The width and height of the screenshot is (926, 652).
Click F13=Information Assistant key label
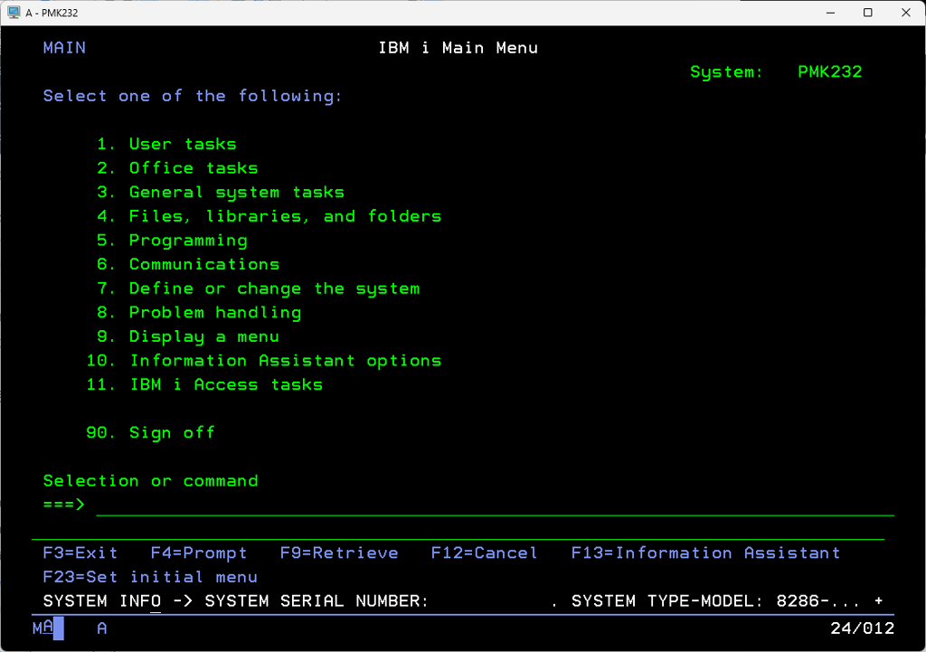pos(705,553)
